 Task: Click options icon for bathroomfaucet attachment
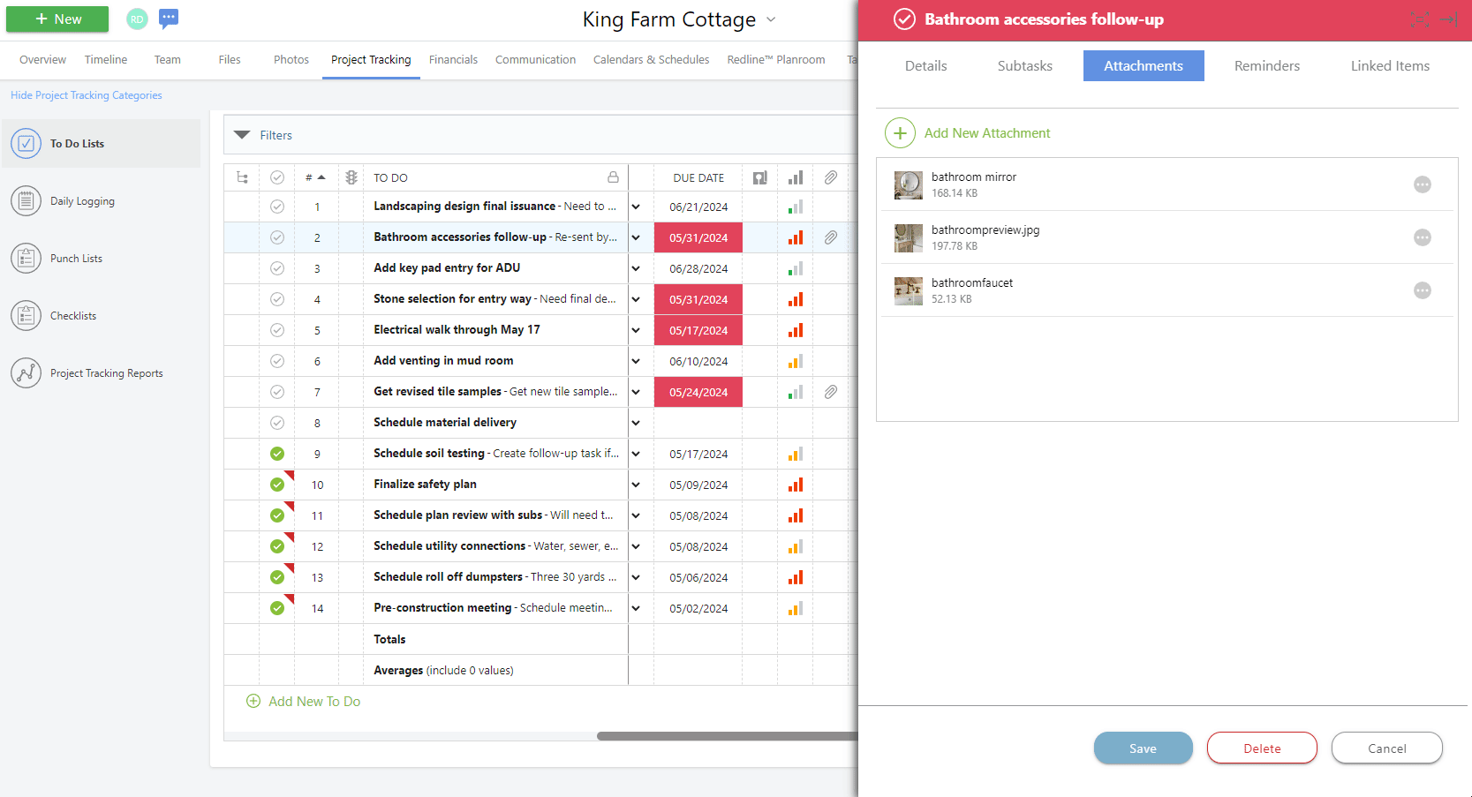tap(1422, 290)
